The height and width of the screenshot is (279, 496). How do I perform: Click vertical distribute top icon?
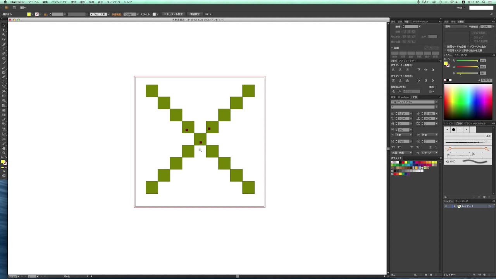(x=393, y=81)
